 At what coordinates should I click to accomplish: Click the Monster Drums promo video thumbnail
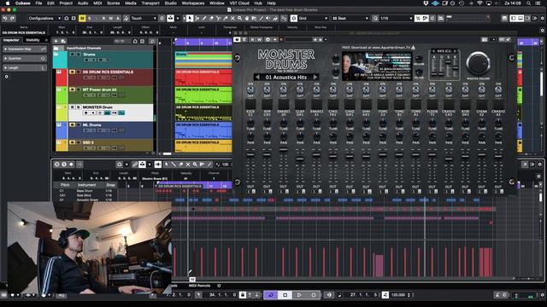tap(377, 67)
